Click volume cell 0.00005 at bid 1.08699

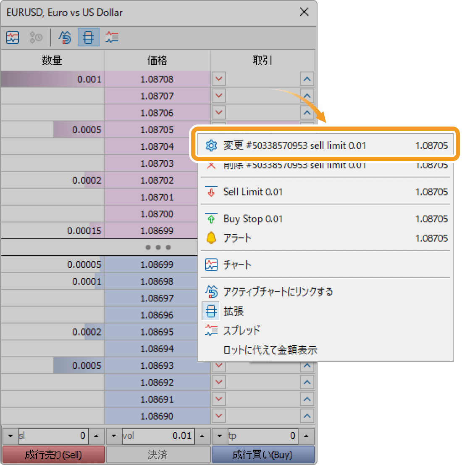[52, 264]
